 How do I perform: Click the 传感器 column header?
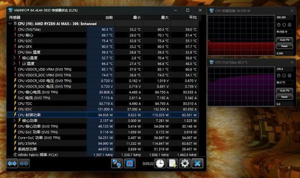pos(15,18)
